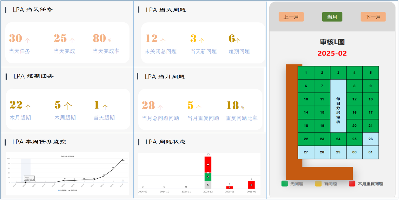Select day 1 cell in audit calendar
Screen dimensions: 399x200
(306, 73)
